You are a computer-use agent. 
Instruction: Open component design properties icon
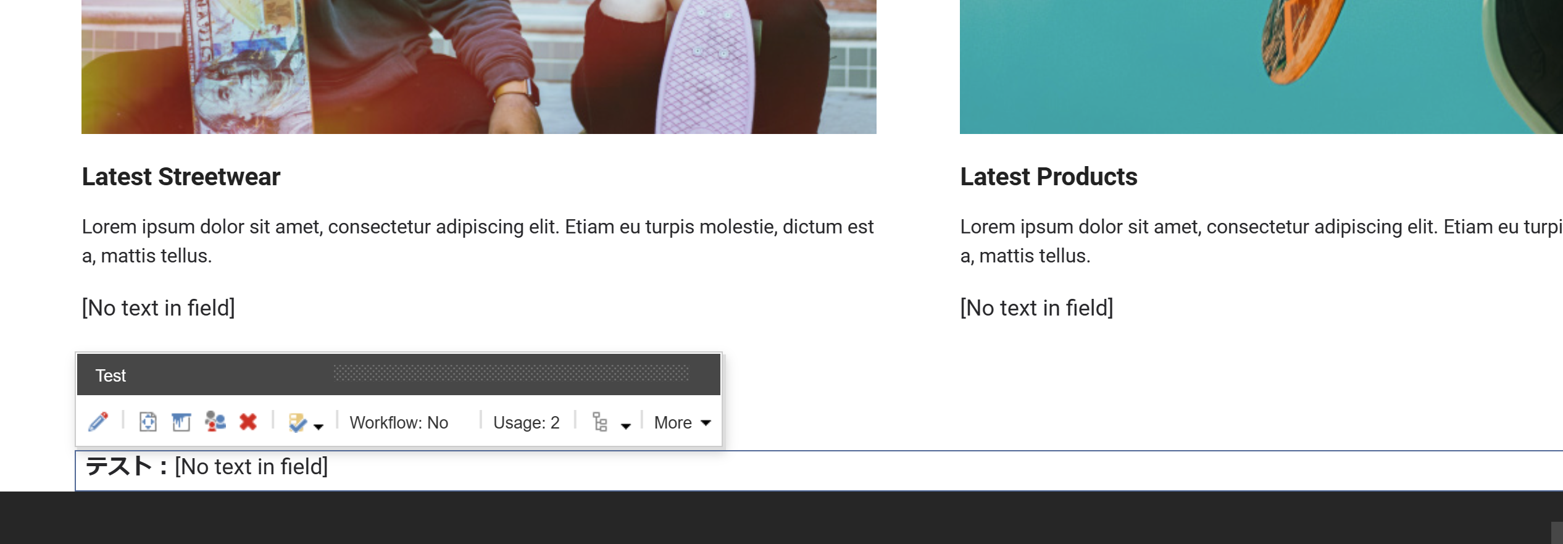[181, 422]
